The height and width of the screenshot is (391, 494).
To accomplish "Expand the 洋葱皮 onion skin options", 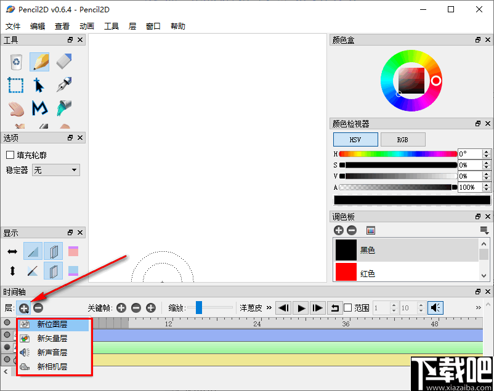I will point(269,308).
